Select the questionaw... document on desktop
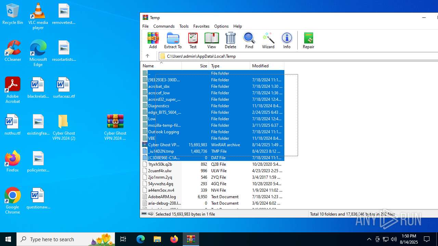This screenshot has width=438, height=246. 38,199
